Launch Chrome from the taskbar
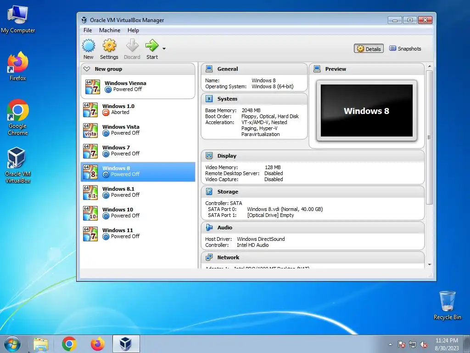The image size is (470, 353). 69,344
